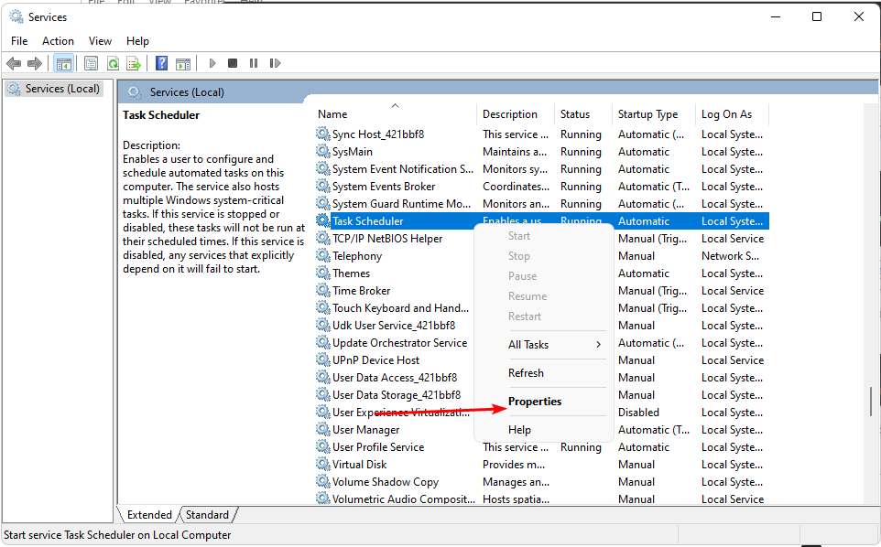Maximize the Services window
Screen dimensions: 881x547
click(817, 16)
